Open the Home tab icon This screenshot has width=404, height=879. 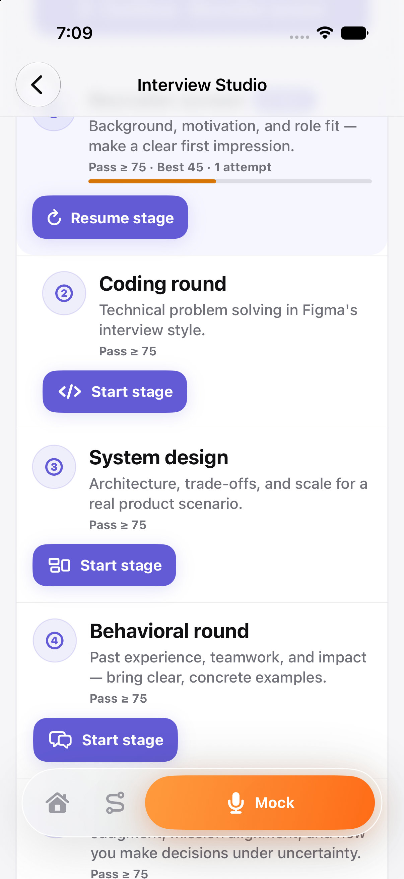click(57, 803)
